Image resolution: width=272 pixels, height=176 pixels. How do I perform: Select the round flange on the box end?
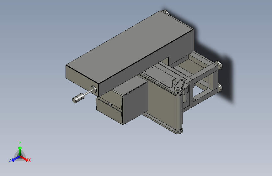point(93,89)
